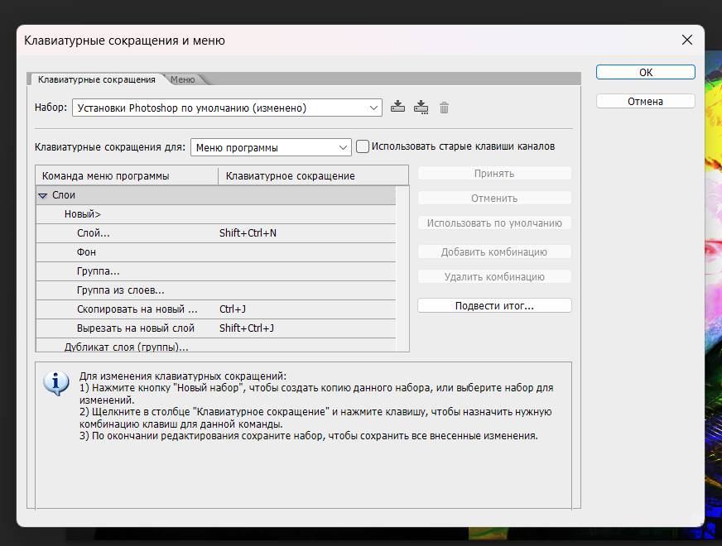Click the create new set from current icon
The width and height of the screenshot is (722, 546).
(421, 107)
